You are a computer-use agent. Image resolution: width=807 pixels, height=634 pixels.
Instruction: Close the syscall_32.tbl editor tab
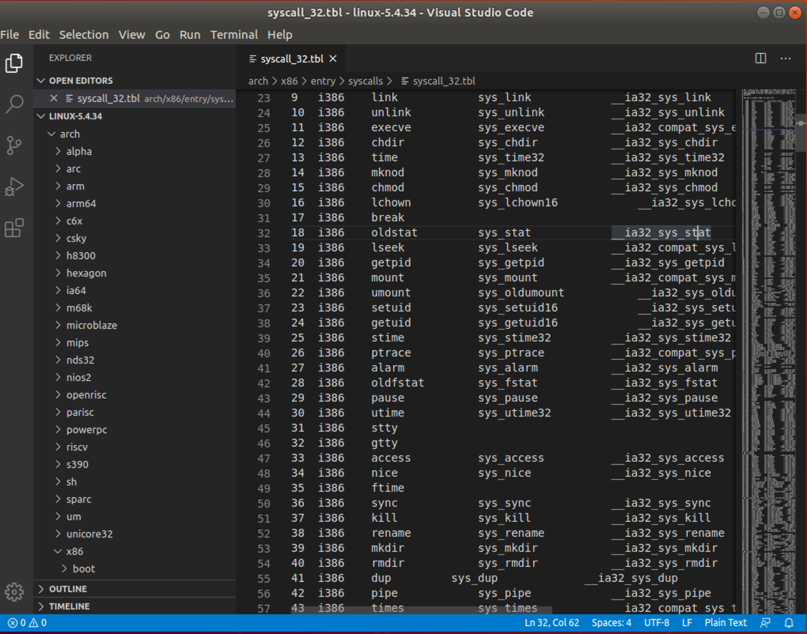[333, 59]
